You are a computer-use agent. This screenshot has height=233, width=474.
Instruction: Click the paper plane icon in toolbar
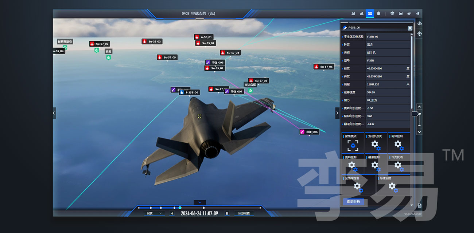(417, 13)
